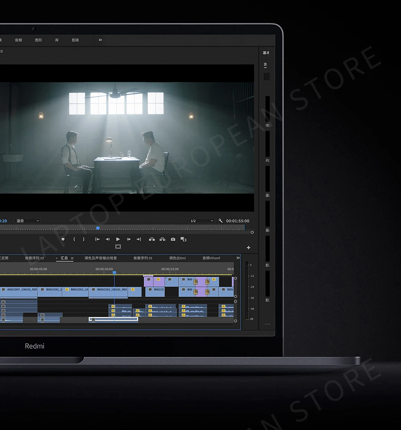Step forward one frame
401x430 pixels.
[128, 239]
